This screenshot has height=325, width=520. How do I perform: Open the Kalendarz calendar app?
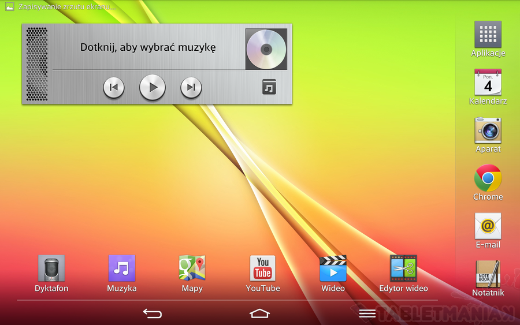click(x=488, y=87)
